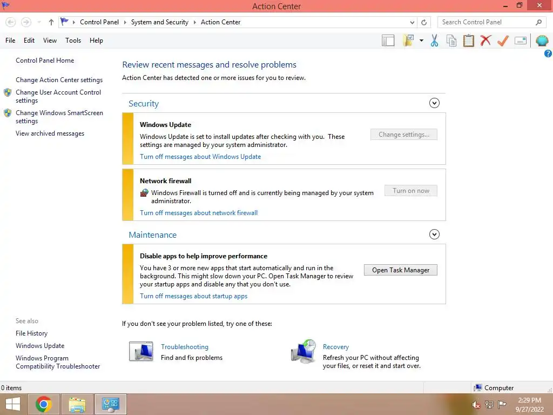Click the magnifier icon in the search box
This screenshot has width=553, height=415.
pos(538,22)
